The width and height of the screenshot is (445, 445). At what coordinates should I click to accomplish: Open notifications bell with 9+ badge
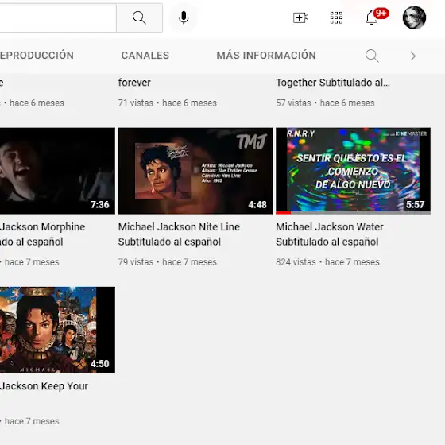[x=376, y=17]
